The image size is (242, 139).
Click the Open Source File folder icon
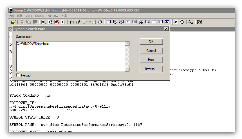14,22
